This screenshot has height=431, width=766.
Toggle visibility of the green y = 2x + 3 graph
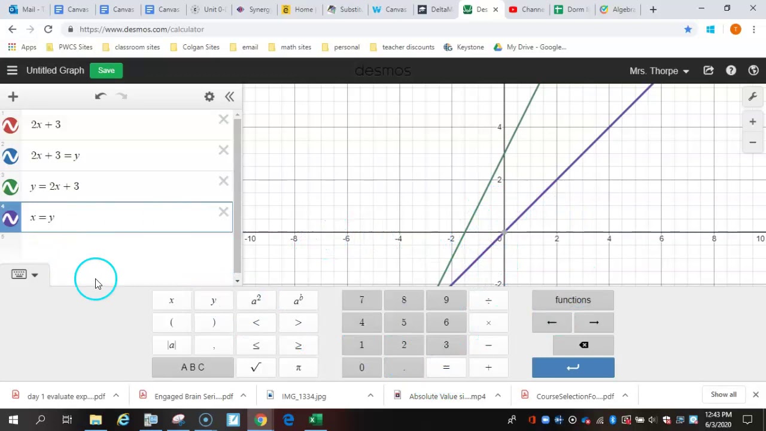[10, 188]
